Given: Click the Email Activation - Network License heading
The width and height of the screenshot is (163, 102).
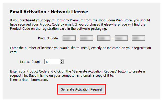Looking at the screenshot, I should point(49,12).
